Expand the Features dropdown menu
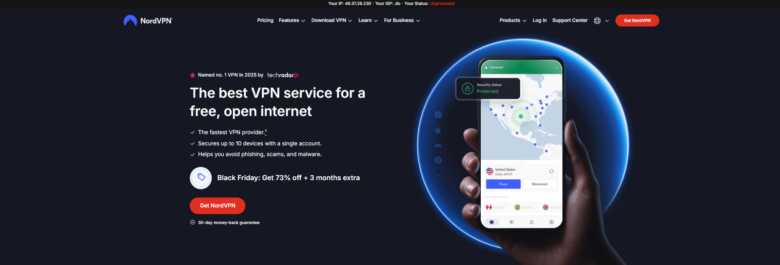The height and width of the screenshot is (265, 780). pyautogui.click(x=292, y=20)
